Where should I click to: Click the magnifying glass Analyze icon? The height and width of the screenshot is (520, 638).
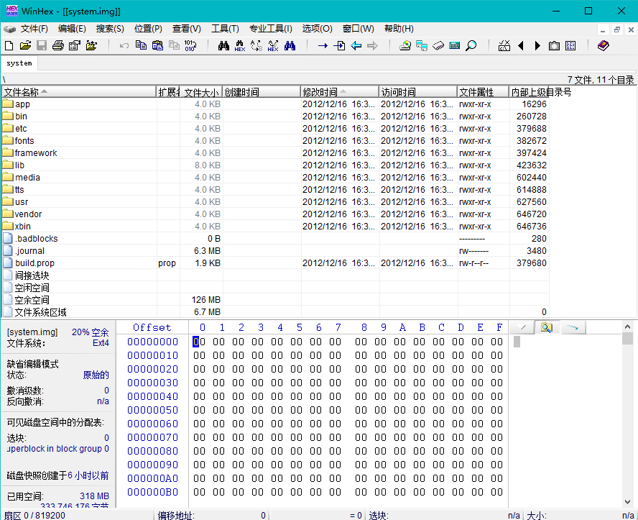point(471,45)
